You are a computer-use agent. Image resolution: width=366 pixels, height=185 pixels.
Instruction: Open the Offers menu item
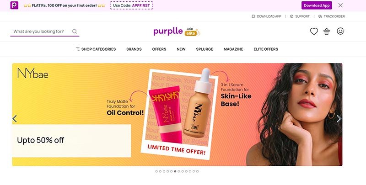pos(159,49)
